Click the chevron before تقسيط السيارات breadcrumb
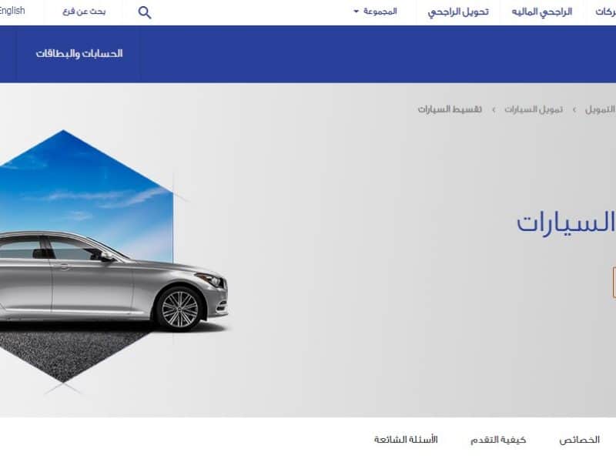Viewport: 616px width, 462px height. (x=494, y=110)
